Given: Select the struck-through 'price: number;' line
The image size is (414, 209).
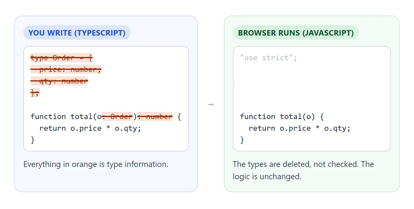Looking at the screenshot, I should (66, 70).
